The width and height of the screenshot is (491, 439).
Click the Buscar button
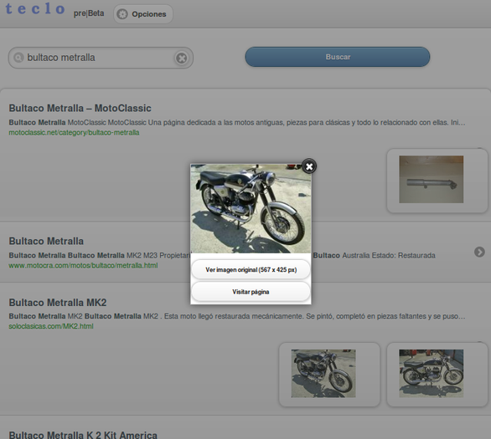point(338,57)
